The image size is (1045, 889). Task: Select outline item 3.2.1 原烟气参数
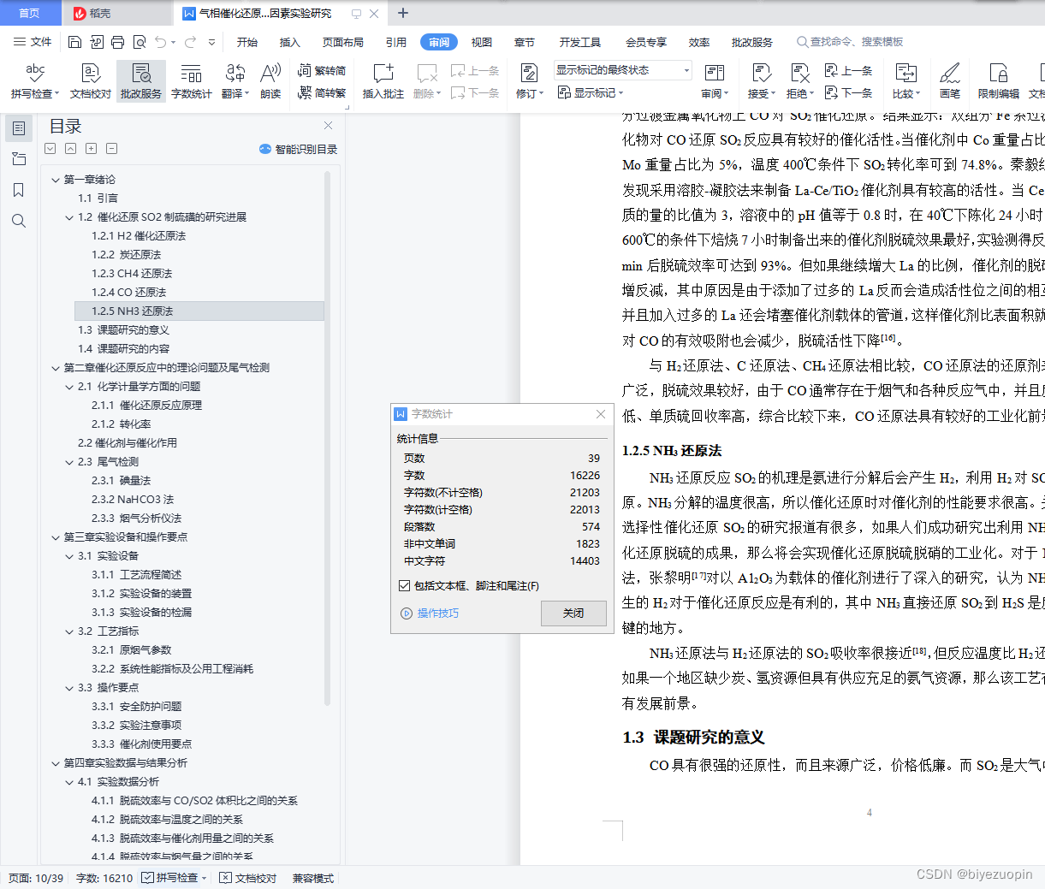coord(132,650)
